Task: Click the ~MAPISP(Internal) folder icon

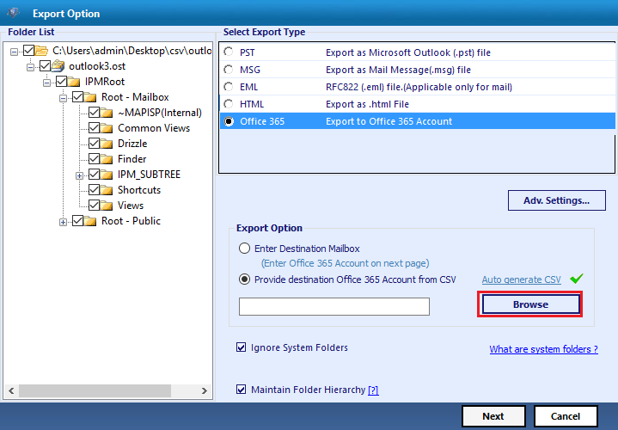Action: [x=107, y=113]
